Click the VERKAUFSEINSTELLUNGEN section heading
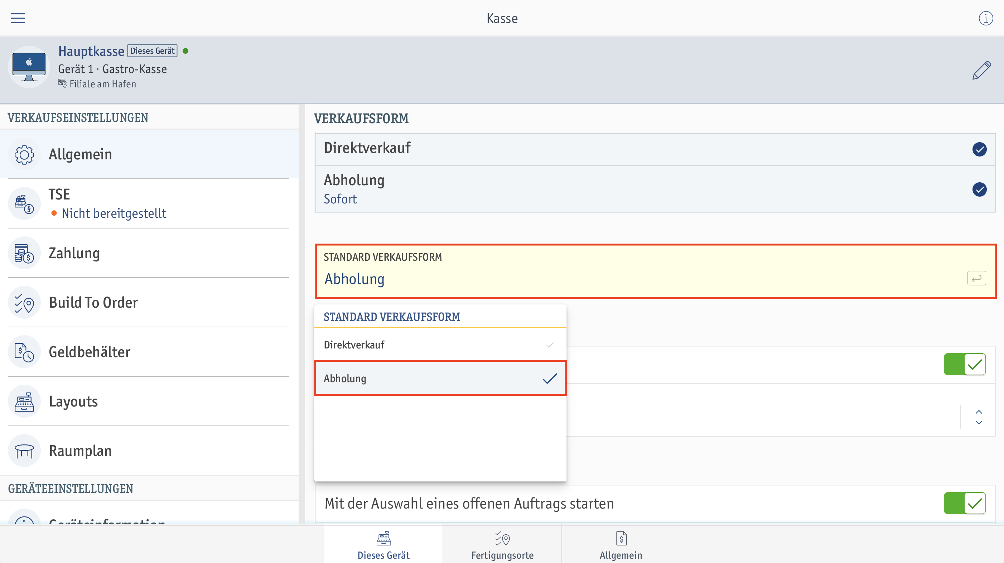1004x563 pixels. click(78, 118)
